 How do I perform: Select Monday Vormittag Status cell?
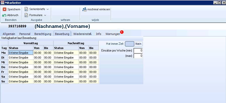[21, 53]
